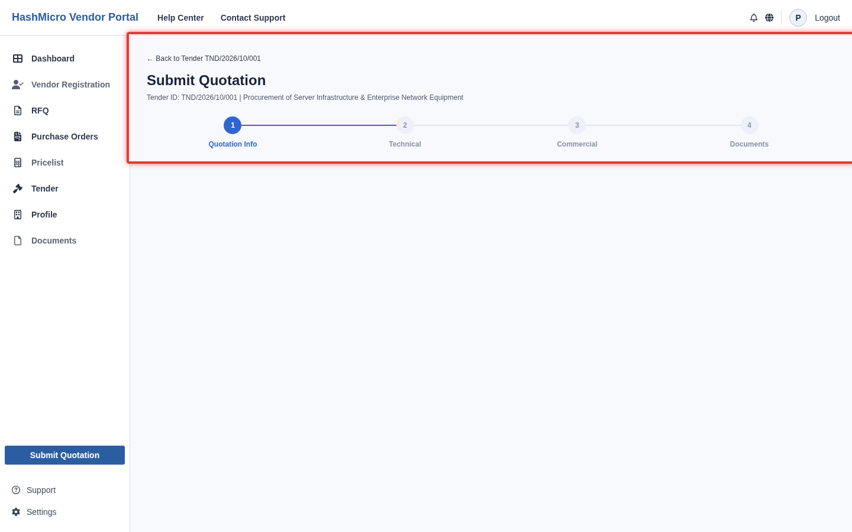
Task: Click the Profile building icon
Action: 18,215
